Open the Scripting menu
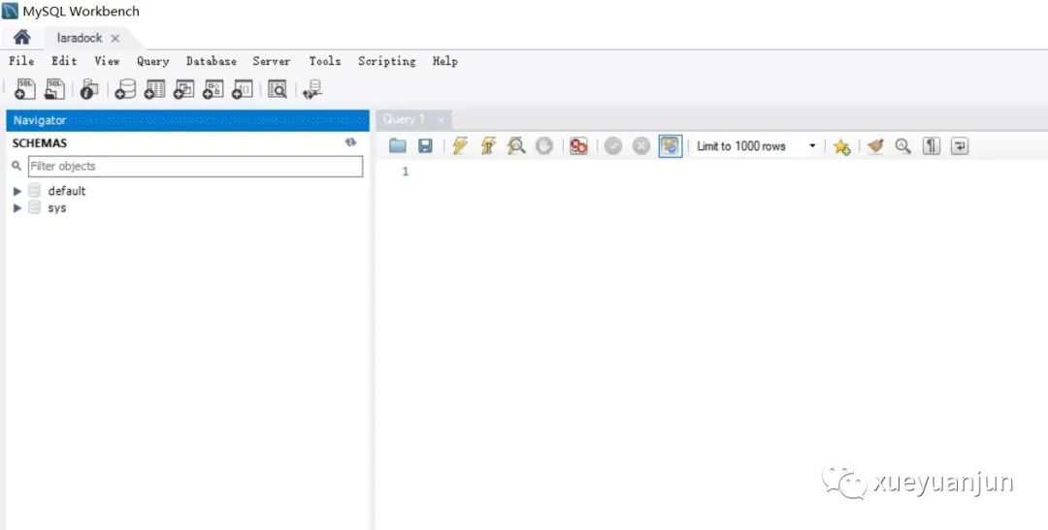Viewport: 1048px width, 530px height. pyautogui.click(x=387, y=61)
